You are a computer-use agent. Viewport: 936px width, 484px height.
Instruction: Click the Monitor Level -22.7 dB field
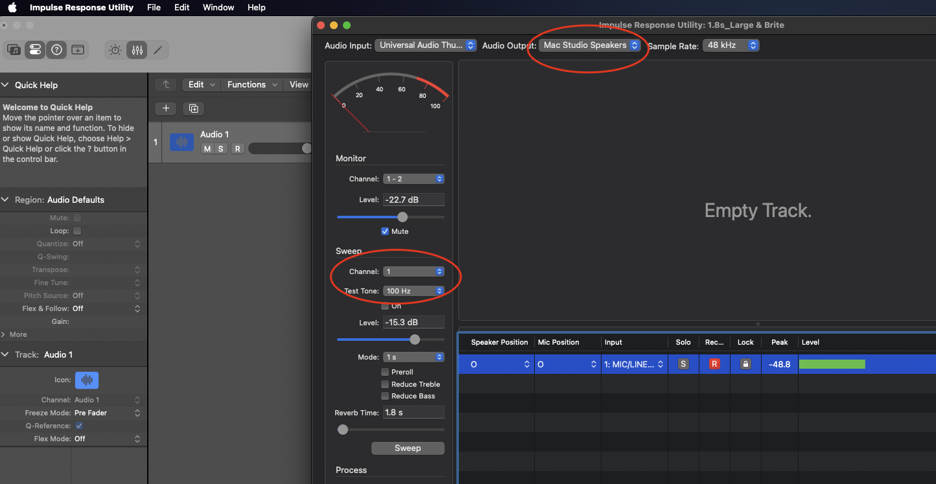click(414, 200)
